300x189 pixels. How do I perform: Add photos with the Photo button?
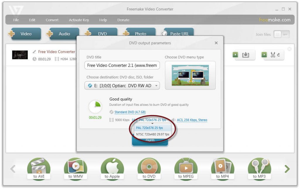pyautogui.click(x=141, y=32)
